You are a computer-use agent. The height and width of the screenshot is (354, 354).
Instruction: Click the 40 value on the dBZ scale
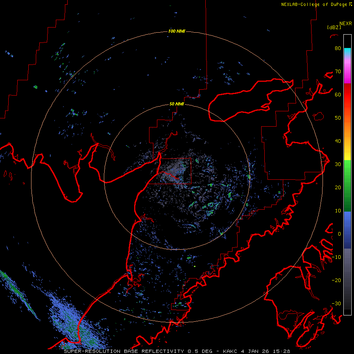(x=338, y=141)
